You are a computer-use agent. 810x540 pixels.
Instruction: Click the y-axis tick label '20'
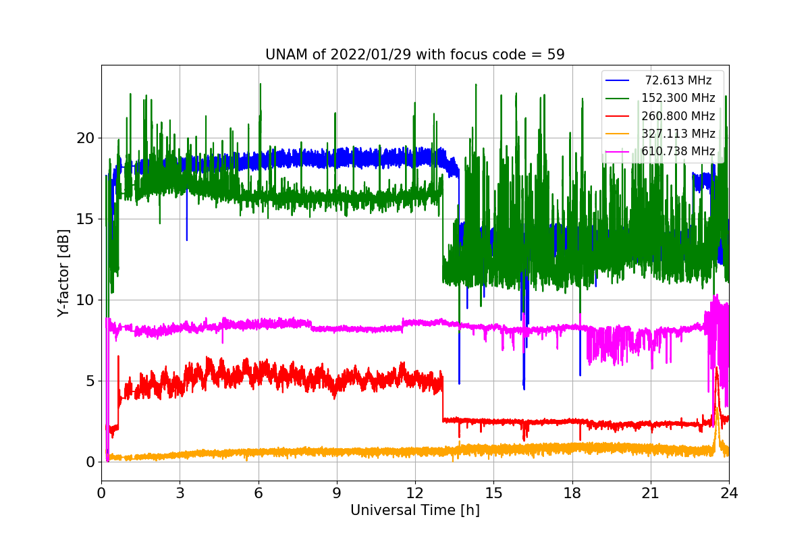point(86,138)
